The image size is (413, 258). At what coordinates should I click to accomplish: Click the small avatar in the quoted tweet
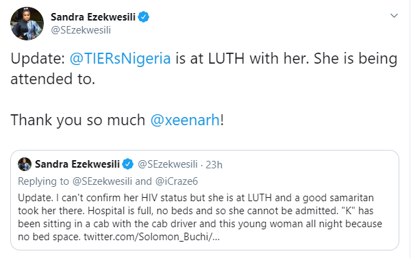point(25,164)
